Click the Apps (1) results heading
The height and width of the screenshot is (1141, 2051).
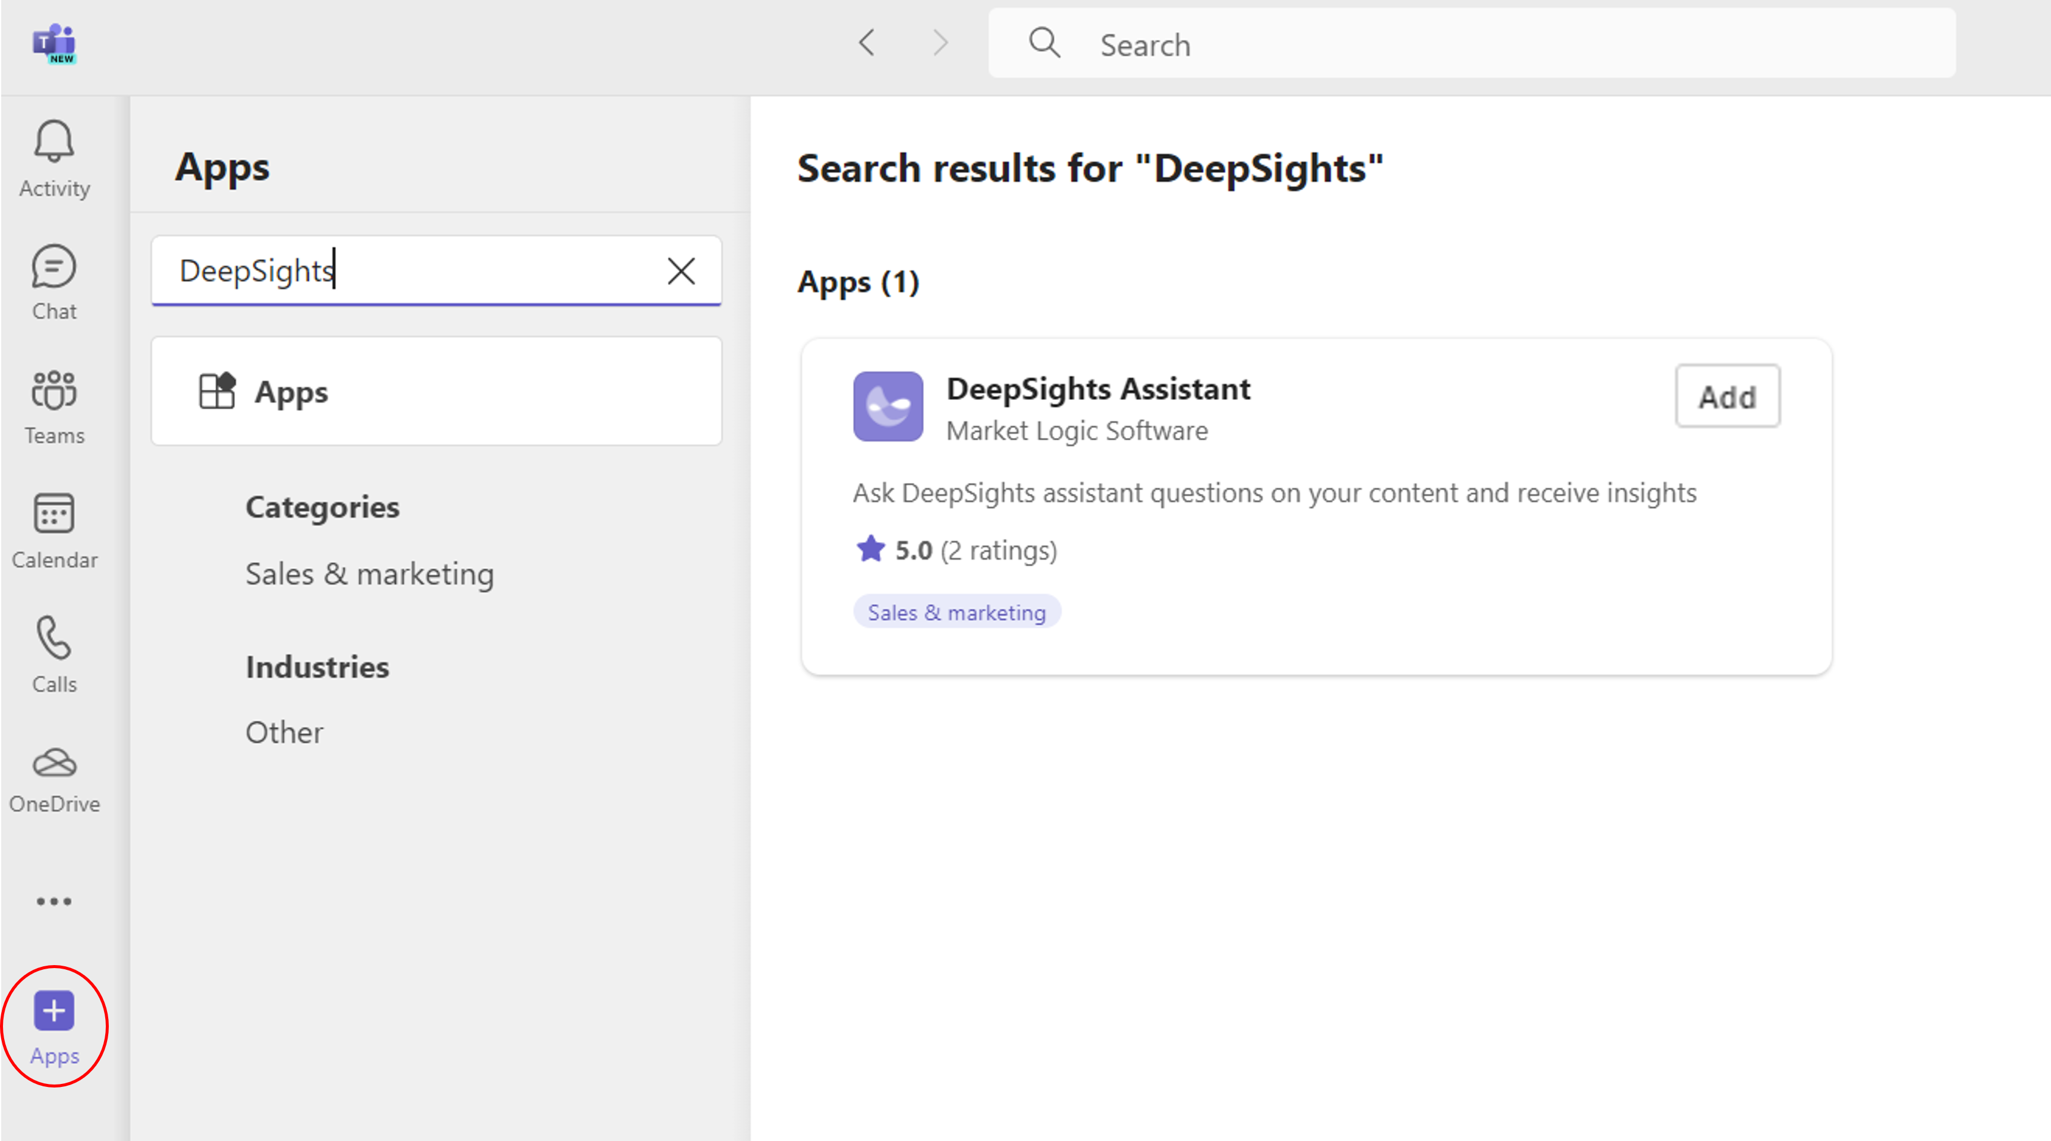(858, 282)
